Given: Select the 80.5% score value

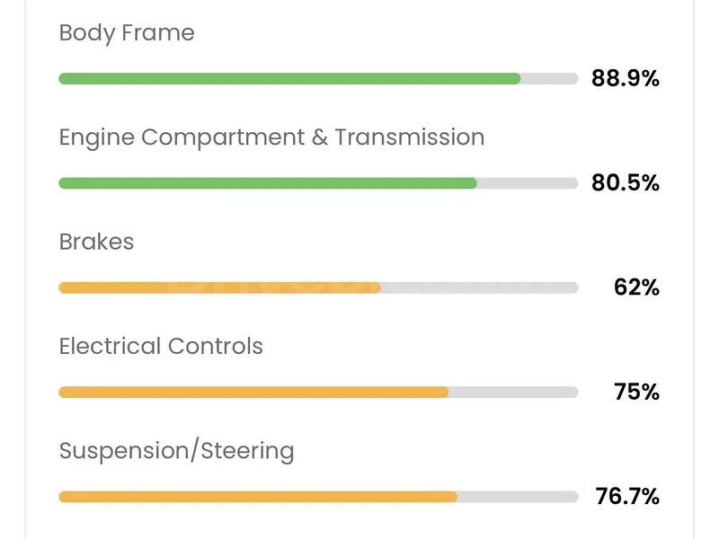Looking at the screenshot, I should [626, 183].
